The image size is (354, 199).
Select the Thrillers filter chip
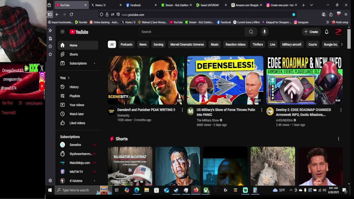[258, 44]
